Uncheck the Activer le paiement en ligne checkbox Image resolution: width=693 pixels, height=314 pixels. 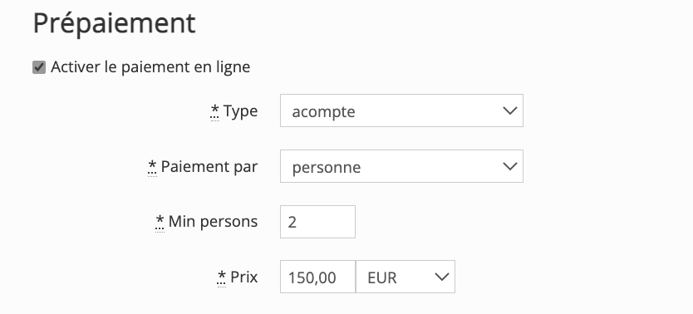(x=39, y=67)
